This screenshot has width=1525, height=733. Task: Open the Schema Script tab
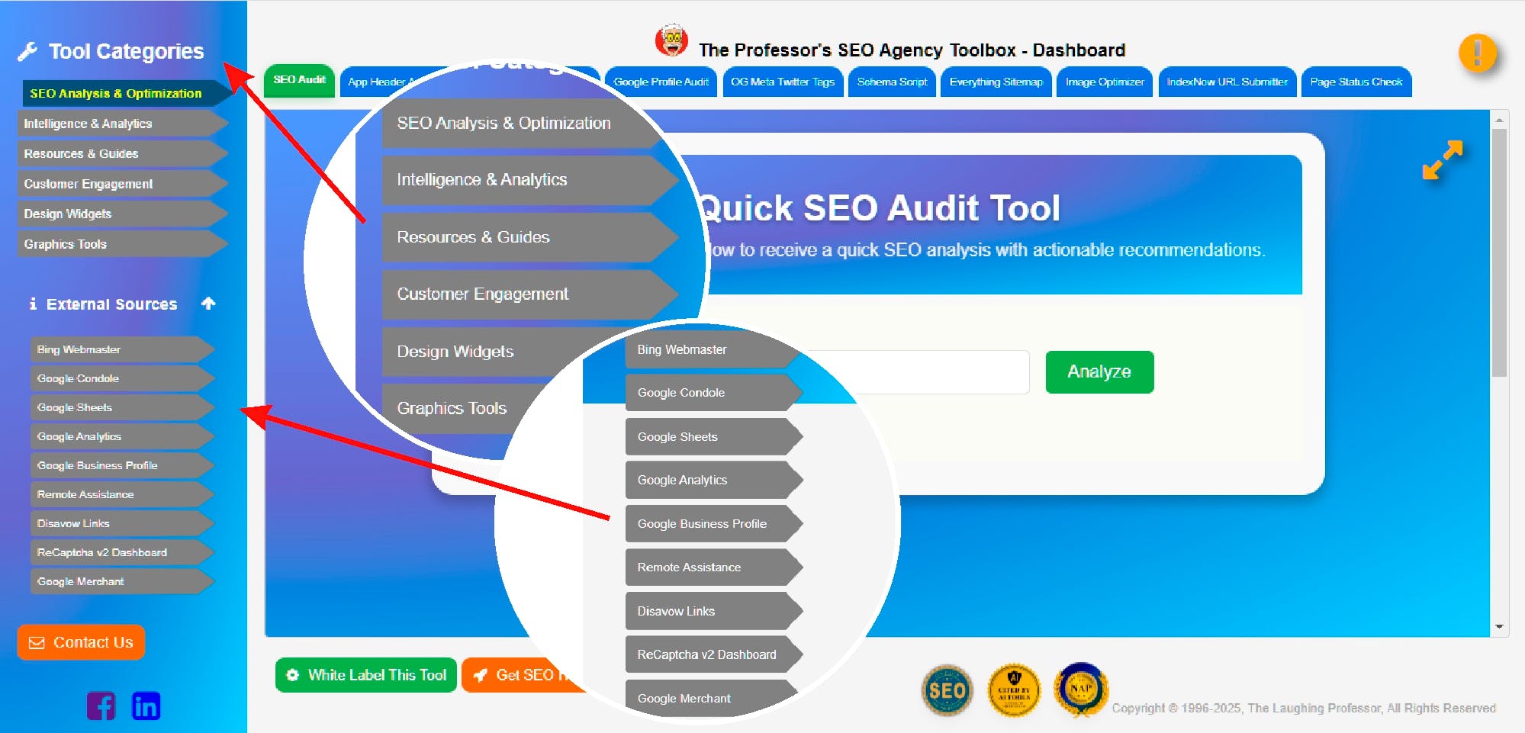892,82
